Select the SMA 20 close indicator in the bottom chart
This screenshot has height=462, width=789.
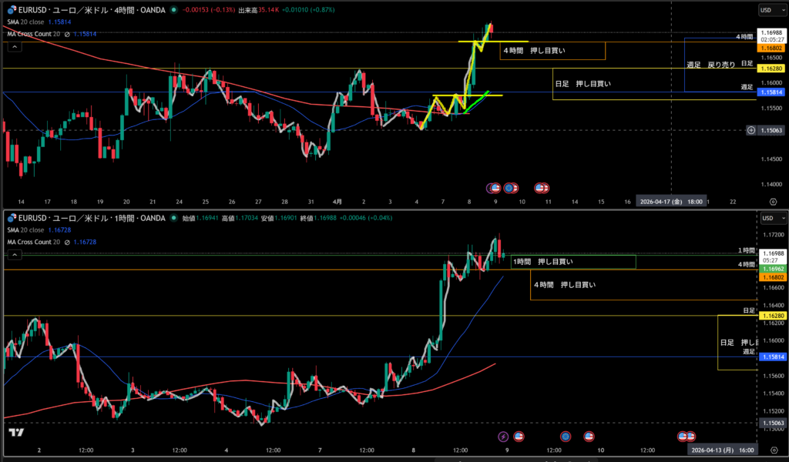coord(31,229)
